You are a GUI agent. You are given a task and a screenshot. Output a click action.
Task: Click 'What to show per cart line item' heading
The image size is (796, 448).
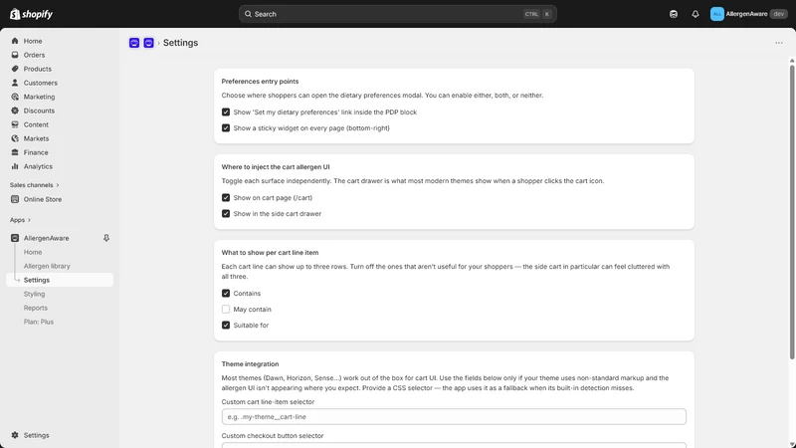pos(270,253)
